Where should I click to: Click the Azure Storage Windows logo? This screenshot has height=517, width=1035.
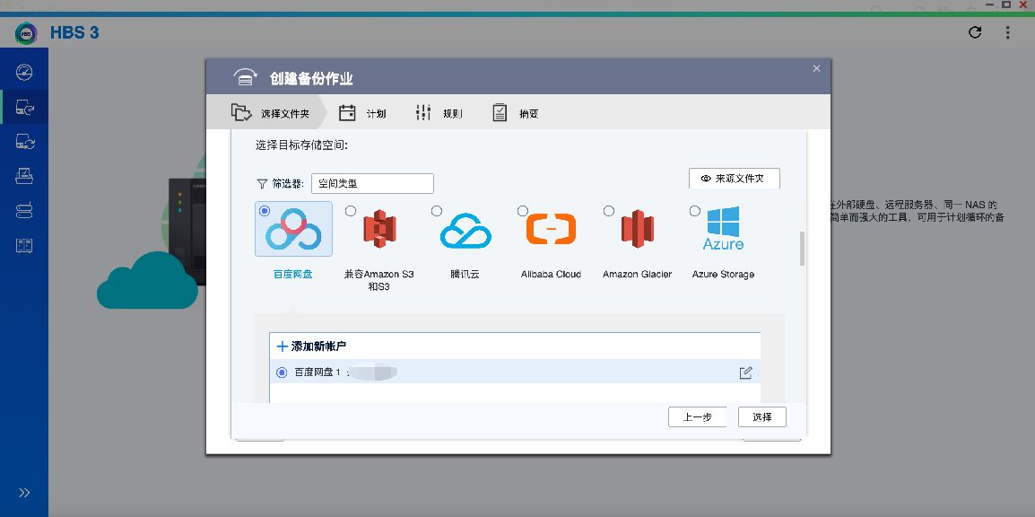pos(724,229)
